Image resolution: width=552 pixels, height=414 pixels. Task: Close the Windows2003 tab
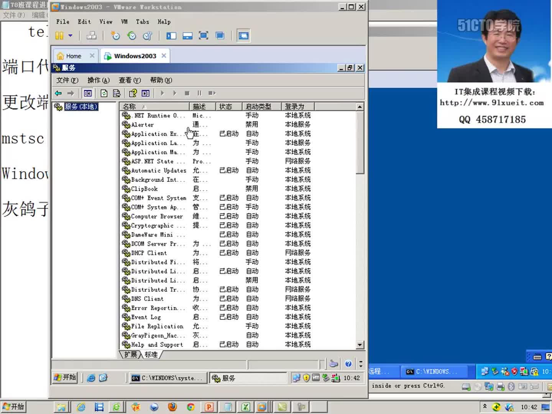tap(164, 56)
